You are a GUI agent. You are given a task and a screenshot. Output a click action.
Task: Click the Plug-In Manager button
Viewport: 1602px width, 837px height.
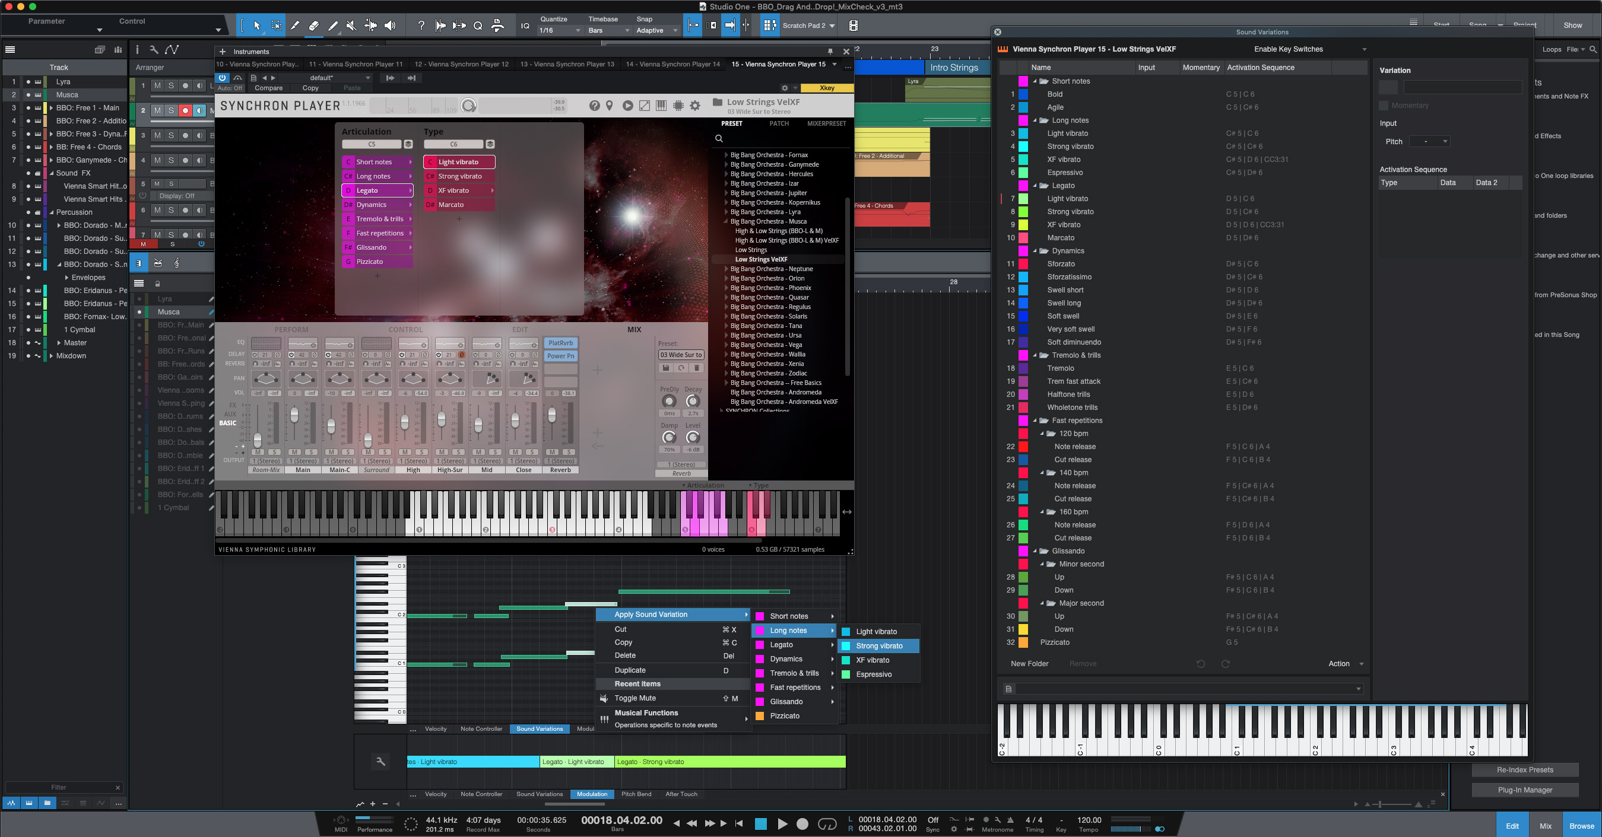(x=1524, y=790)
